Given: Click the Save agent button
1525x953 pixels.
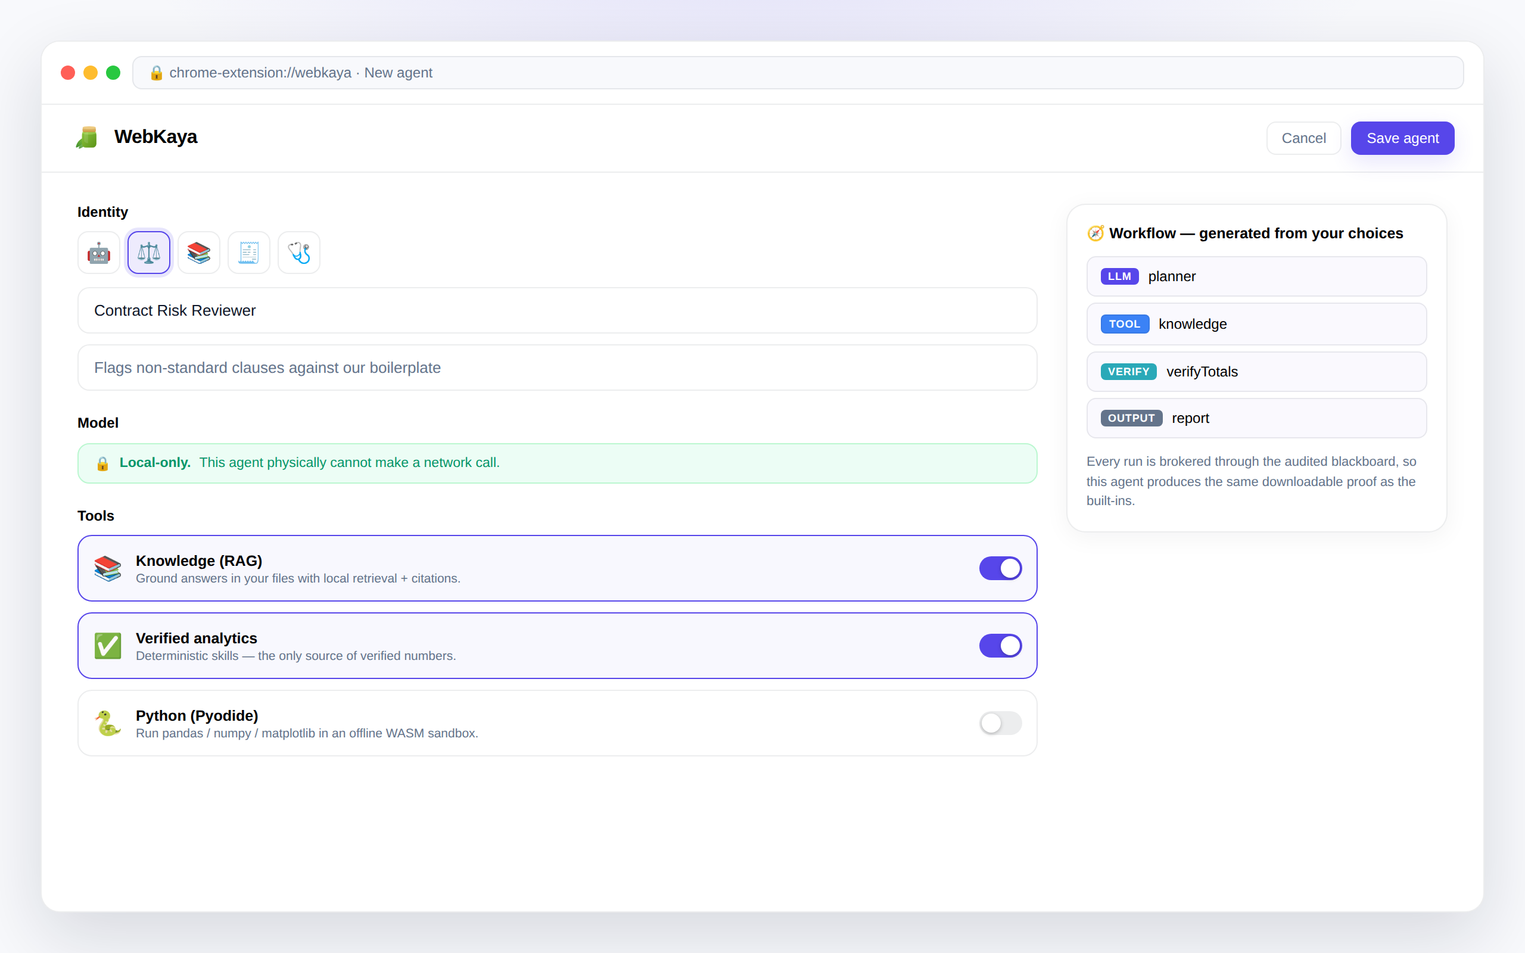Looking at the screenshot, I should tap(1402, 138).
